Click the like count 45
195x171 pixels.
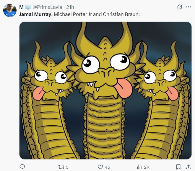107,167
